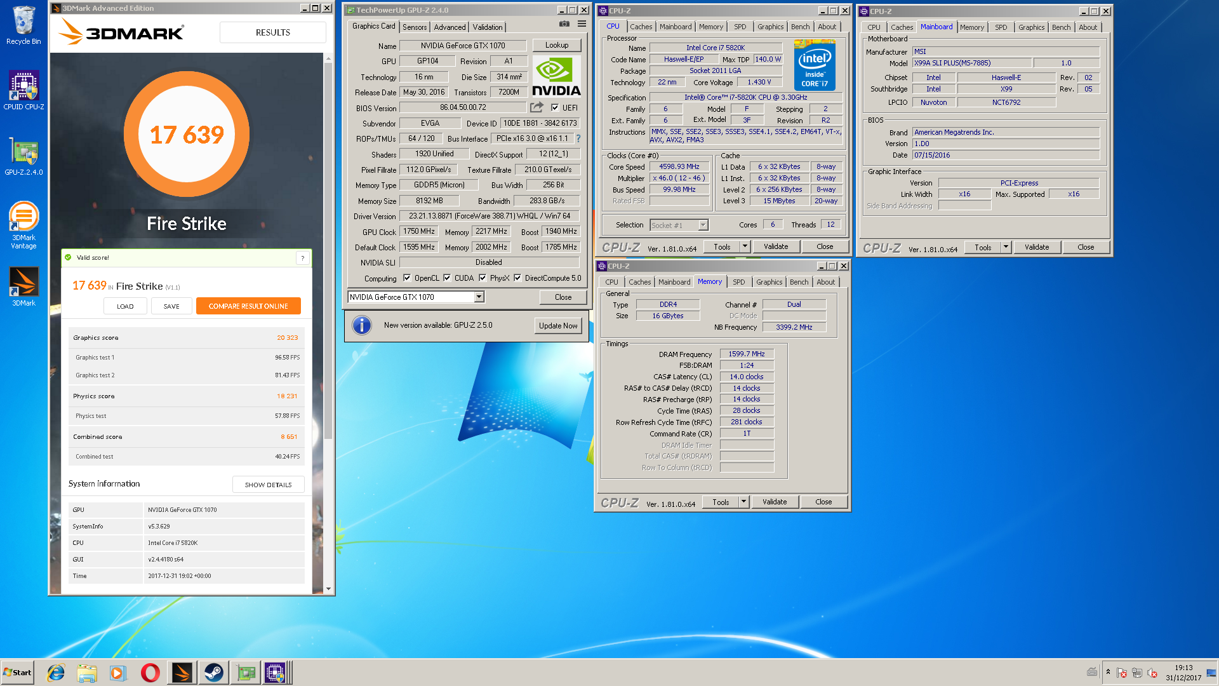Open File Explorer from taskbar
This screenshot has height=686, width=1219.
pyautogui.click(x=87, y=673)
